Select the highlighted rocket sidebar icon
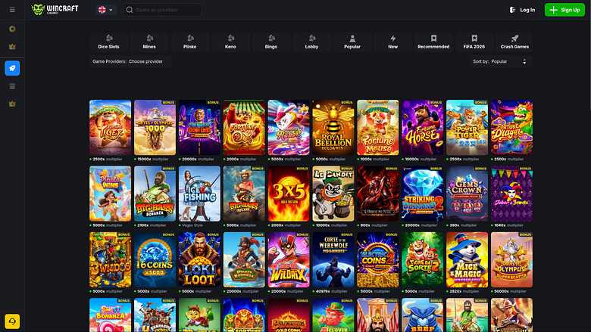The image size is (591, 332). [x=12, y=68]
